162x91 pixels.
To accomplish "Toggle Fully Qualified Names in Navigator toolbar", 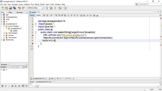I will (x=19, y=86).
